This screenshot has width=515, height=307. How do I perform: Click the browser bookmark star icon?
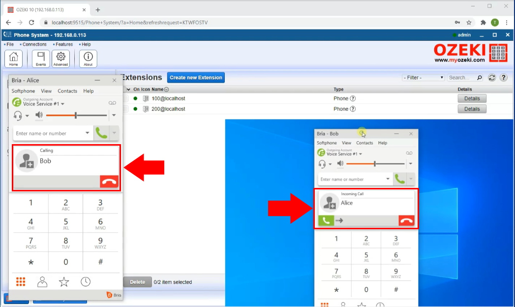click(x=469, y=23)
